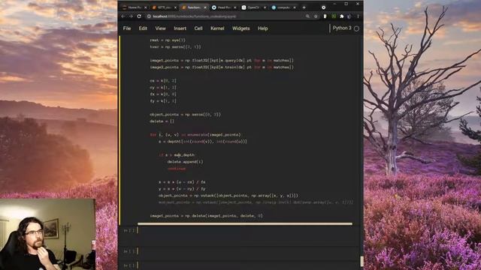481x270 pixels.
Task: View site information for localhost
Action: [149, 16]
